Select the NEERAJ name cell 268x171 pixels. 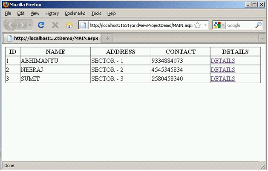coord(55,70)
